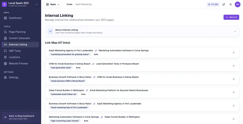Viewport: 243px width, 124px height.
Task: Expand the About Internal Linking section
Action: (142, 31)
